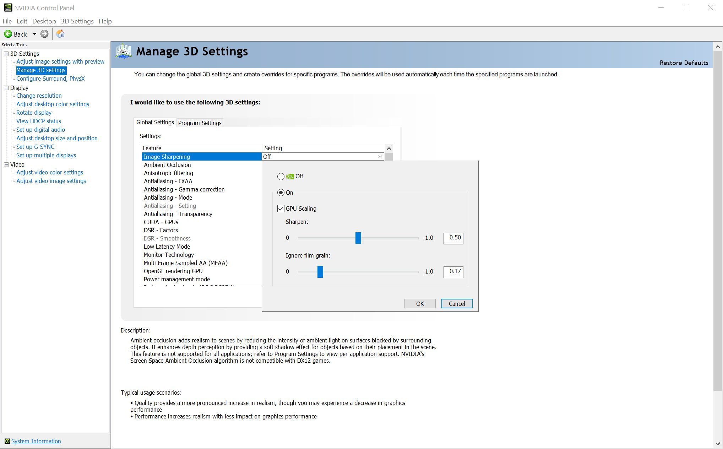This screenshot has height=449, width=723.
Task: Click Cancel to discard changes
Action: [456, 304]
